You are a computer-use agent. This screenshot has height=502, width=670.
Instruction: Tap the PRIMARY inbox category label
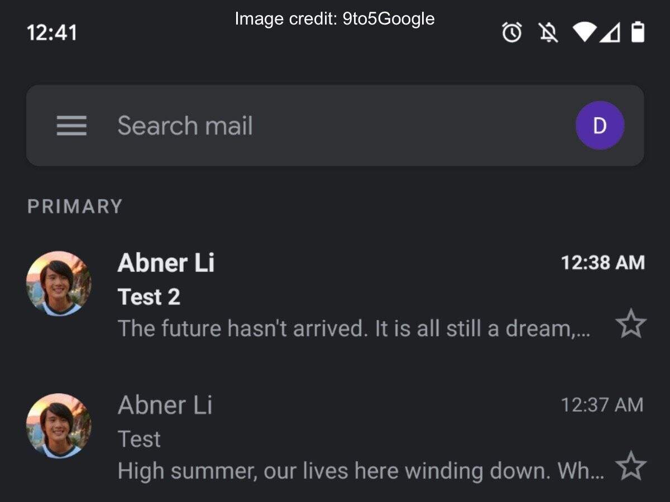[x=75, y=206]
